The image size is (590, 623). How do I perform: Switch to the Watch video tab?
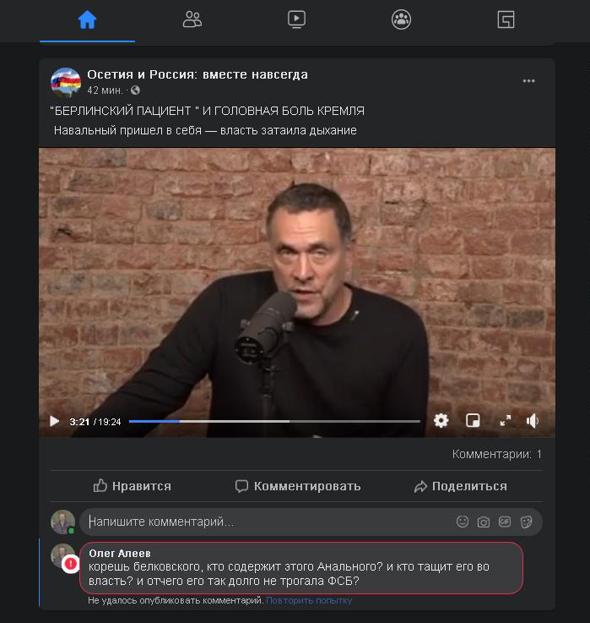[296, 19]
